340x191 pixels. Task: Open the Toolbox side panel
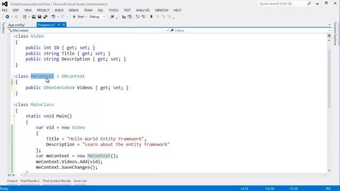3,28
